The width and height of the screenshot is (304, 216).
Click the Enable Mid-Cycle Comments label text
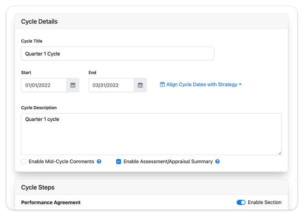tap(61, 162)
